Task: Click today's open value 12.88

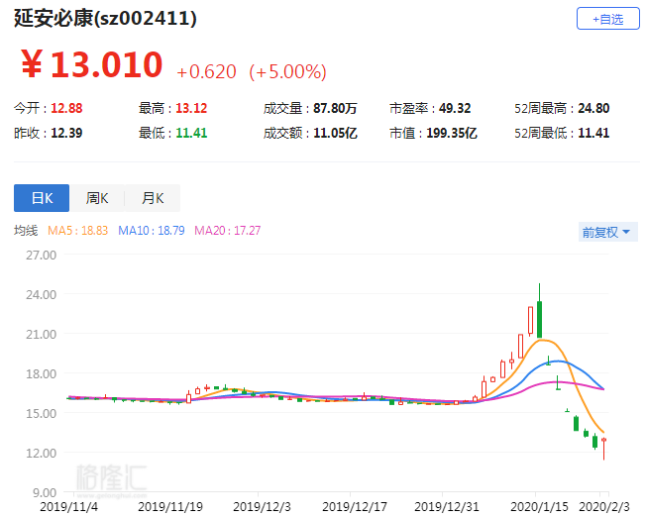Action: point(66,108)
